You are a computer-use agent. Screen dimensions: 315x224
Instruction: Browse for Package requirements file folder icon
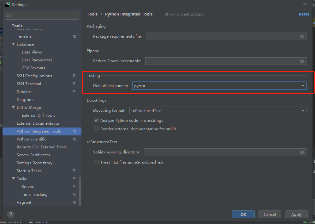click(302, 36)
